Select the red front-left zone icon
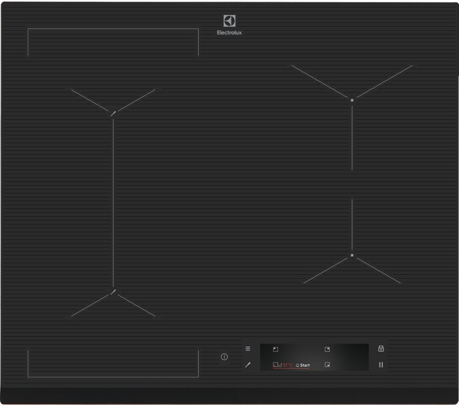This screenshot has width=459, height=405. (275, 365)
